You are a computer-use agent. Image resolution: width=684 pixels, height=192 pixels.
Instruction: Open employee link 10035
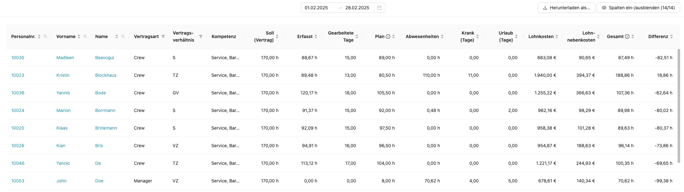coord(18,58)
